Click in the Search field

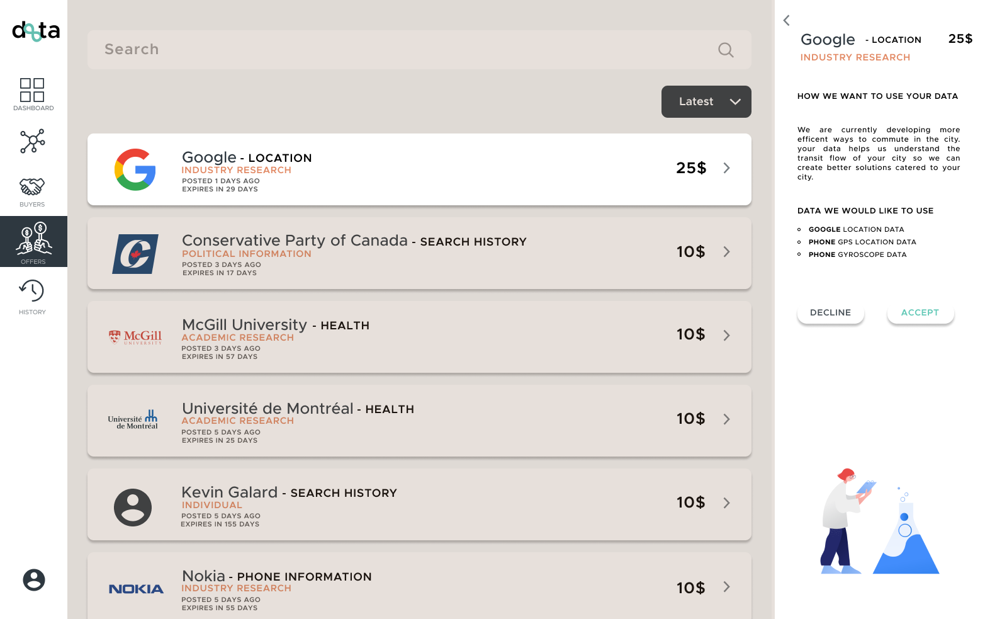pos(419,50)
